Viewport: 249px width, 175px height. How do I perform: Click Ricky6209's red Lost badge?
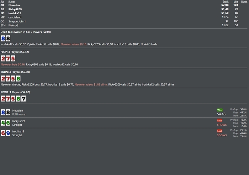(x=219, y=120)
